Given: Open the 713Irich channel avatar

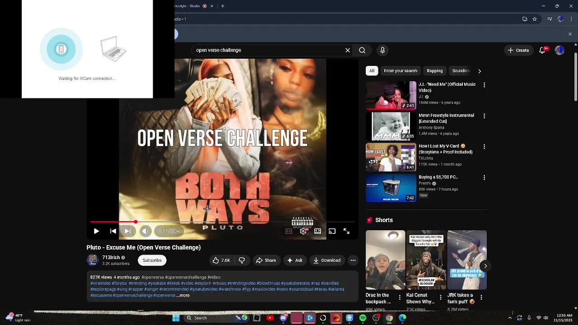Looking at the screenshot, I should [x=93, y=260].
